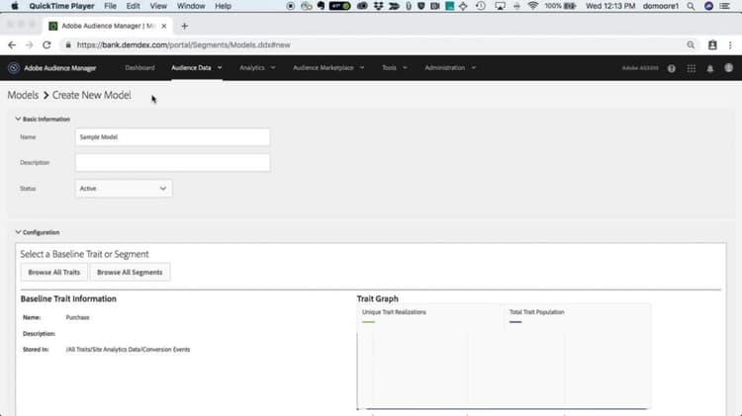Click the Dropbox icon in menu bar
The width and height of the screenshot is (742, 416).
pos(378,6)
